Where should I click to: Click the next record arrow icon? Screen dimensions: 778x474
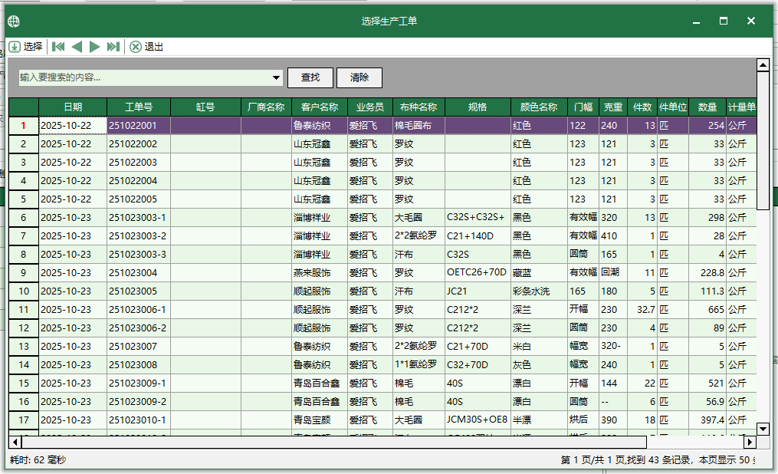point(94,46)
